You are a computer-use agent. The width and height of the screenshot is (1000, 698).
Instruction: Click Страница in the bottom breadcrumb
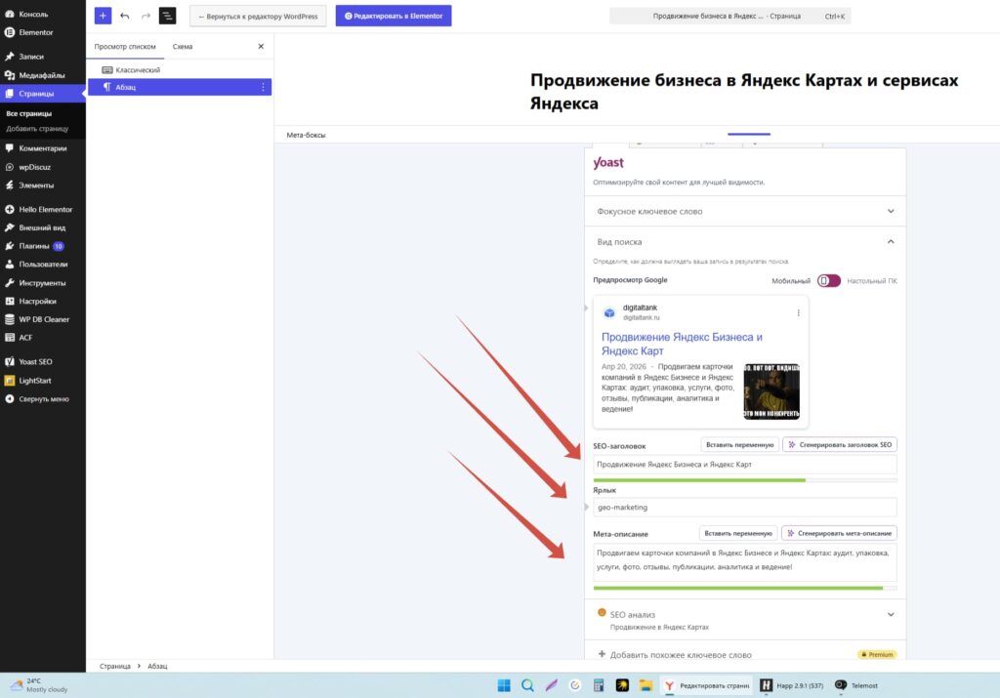[115, 666]
